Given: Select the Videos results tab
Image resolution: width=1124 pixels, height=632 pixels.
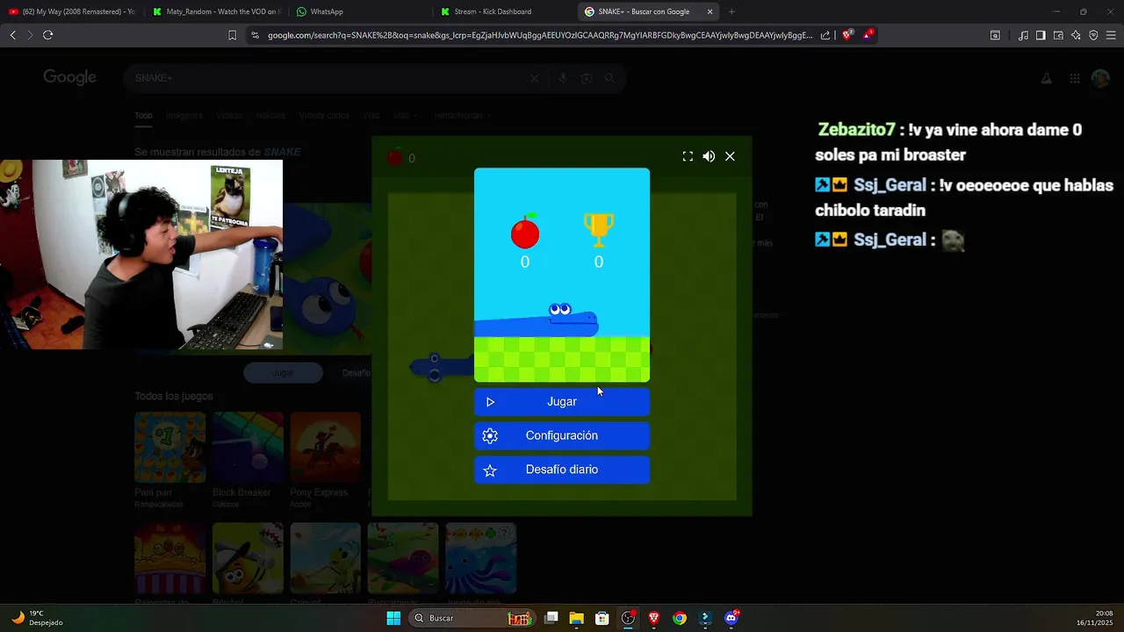Looking at the screenshot, I should coord(229,115).
